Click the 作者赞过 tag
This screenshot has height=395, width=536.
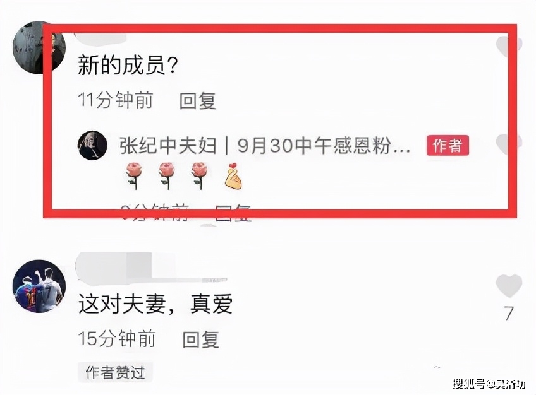[x=115, y=372]
